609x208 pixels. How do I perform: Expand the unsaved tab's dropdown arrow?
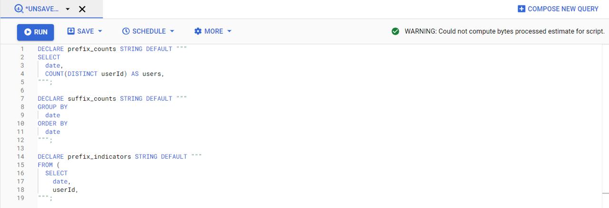pos(68,9)
